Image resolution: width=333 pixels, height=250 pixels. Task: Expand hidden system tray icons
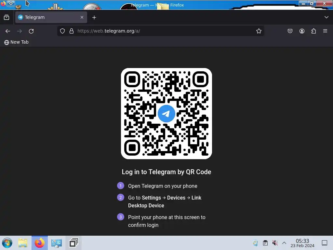284,243
